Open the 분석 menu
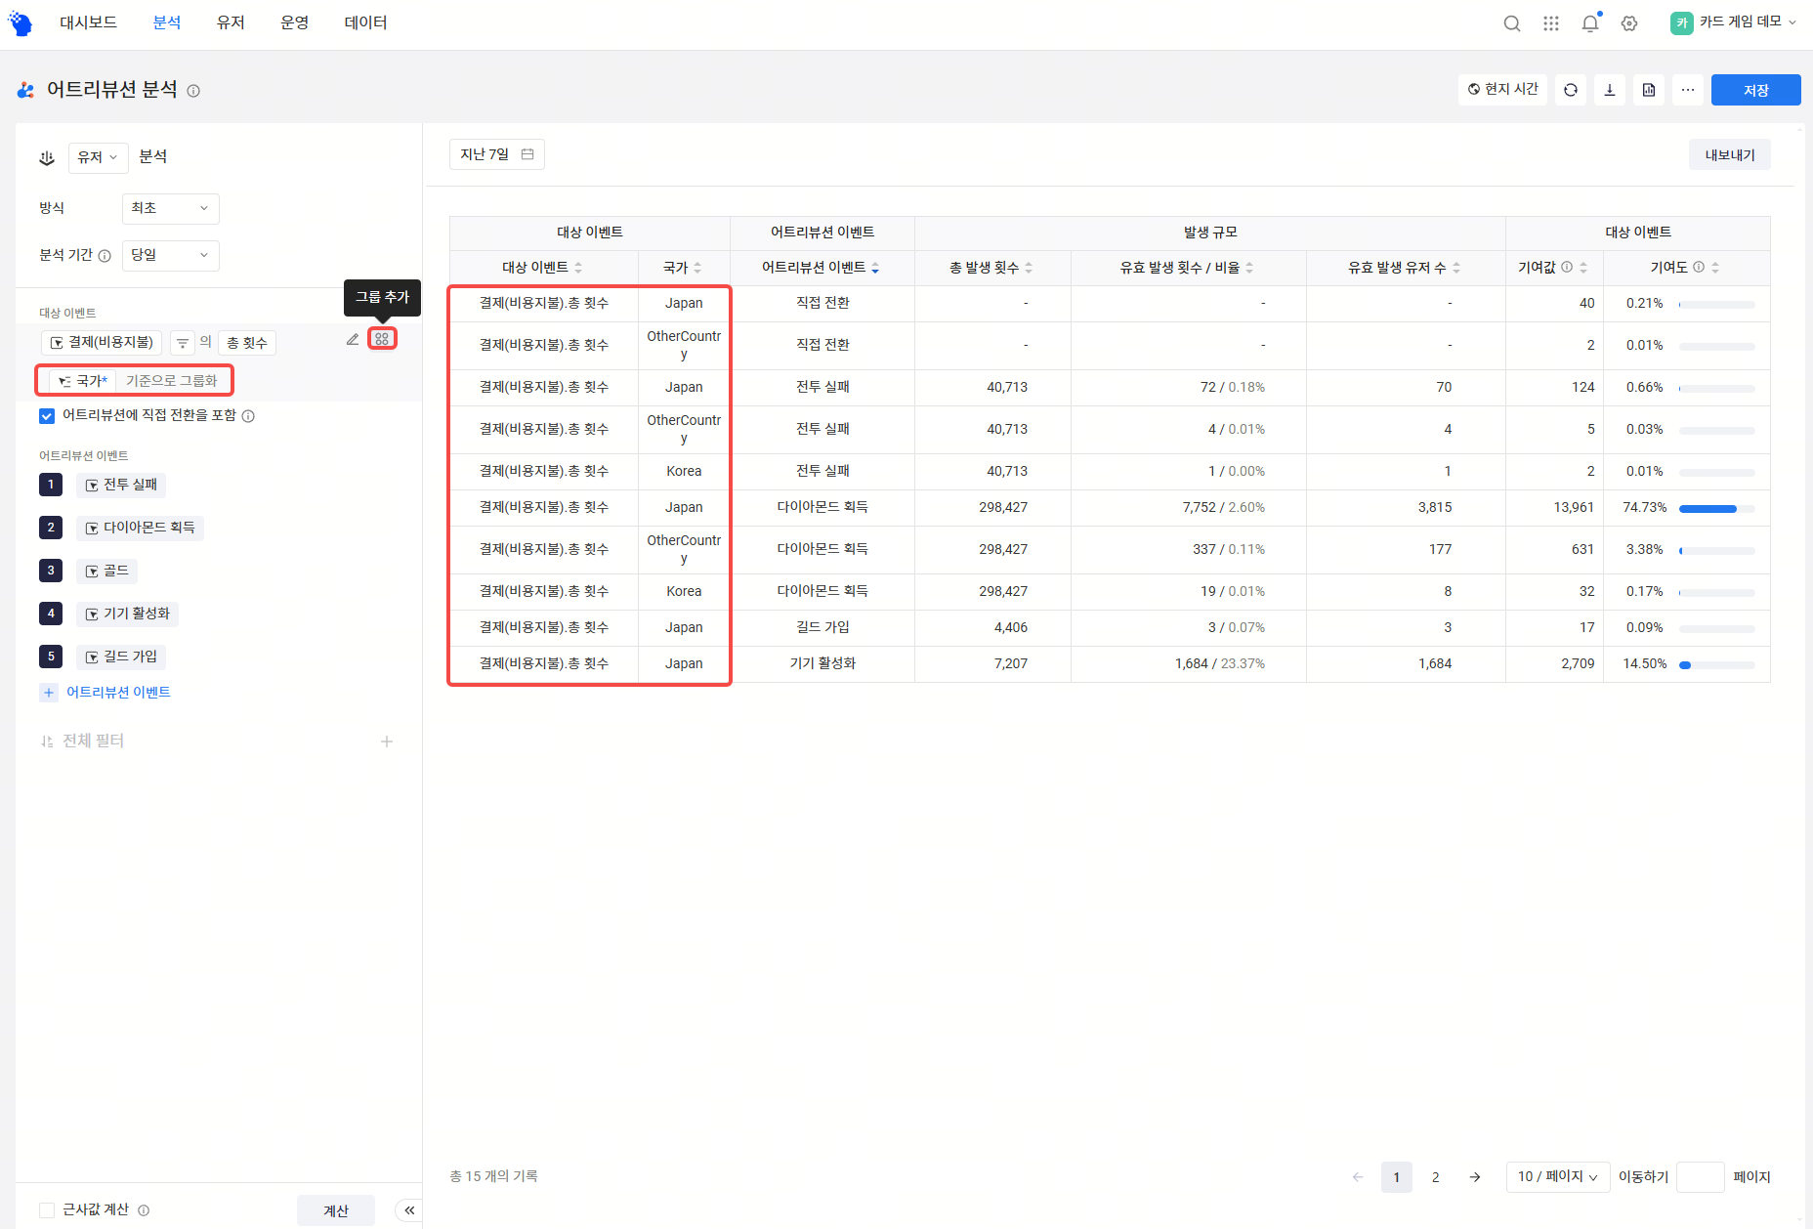 click(167, 22)
